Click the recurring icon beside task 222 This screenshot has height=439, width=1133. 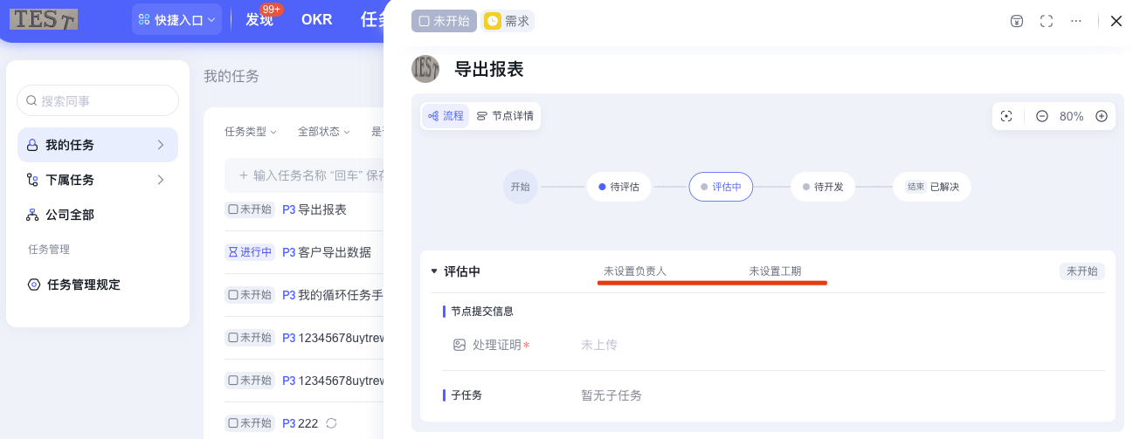331,423
